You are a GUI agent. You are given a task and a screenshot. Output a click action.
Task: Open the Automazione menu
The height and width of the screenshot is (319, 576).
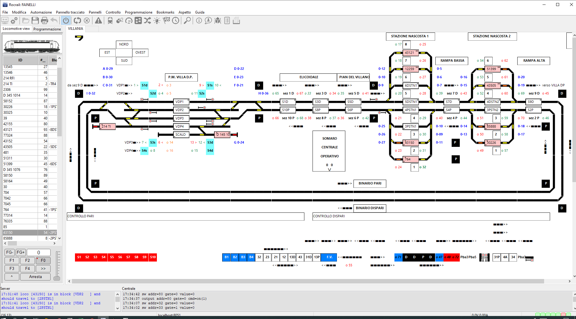tap(41, 12)
